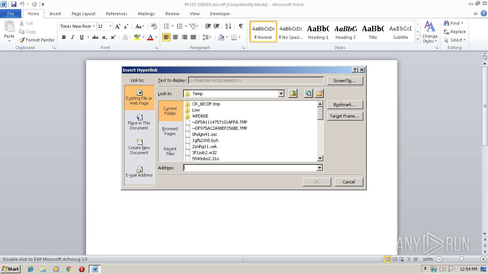Viewport: 488px width, 274px height.
Task: Switch to Current Folder view
Action: (170, 111)
